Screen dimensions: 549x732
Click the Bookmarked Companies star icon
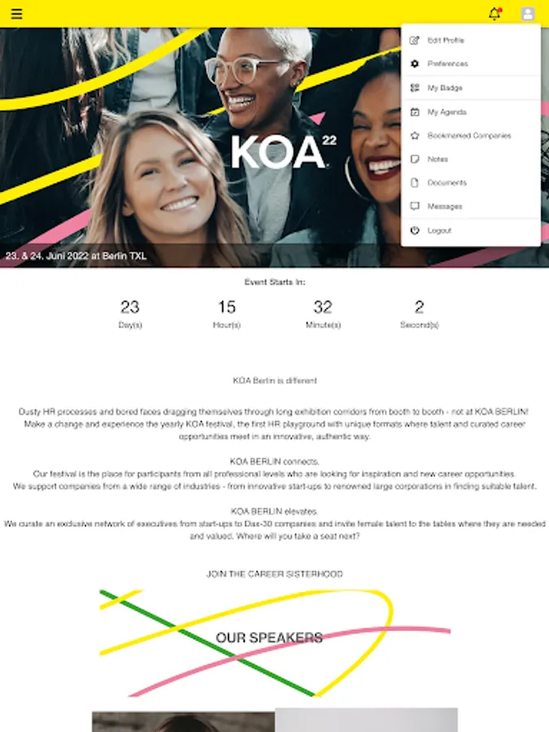point(415,135)
